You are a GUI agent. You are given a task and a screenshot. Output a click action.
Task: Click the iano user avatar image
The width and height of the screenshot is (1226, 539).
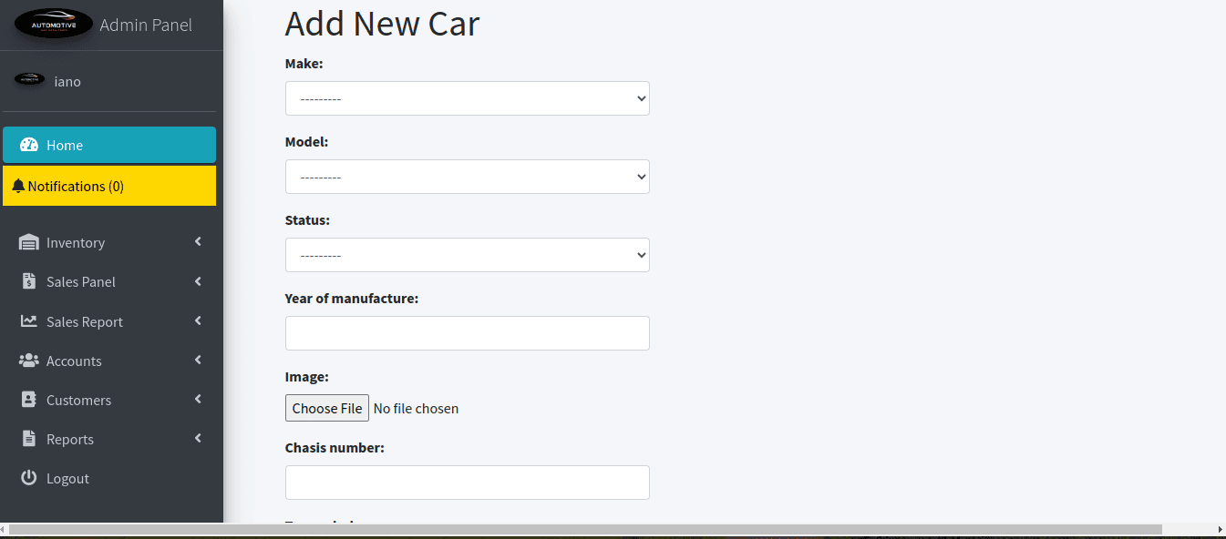click(29, 80)
